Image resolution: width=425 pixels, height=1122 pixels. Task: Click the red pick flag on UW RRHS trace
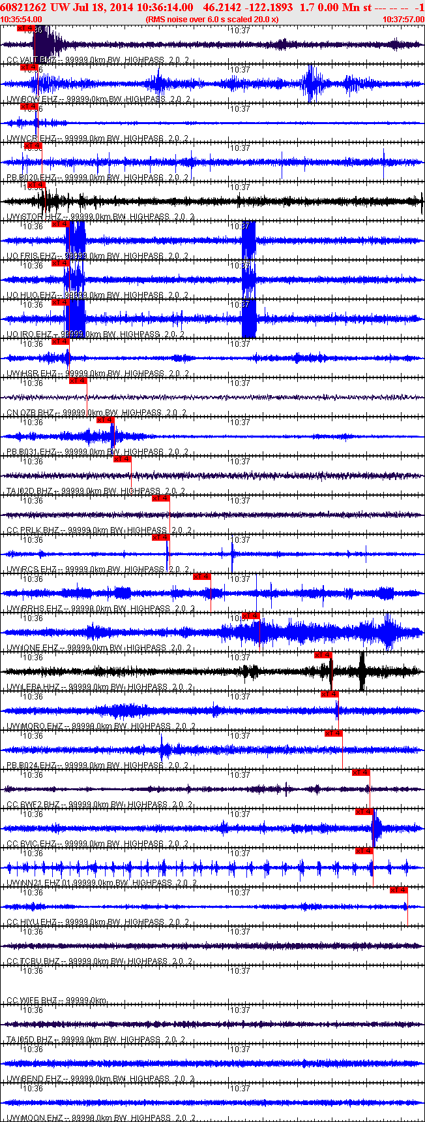(x=202, y=577)
